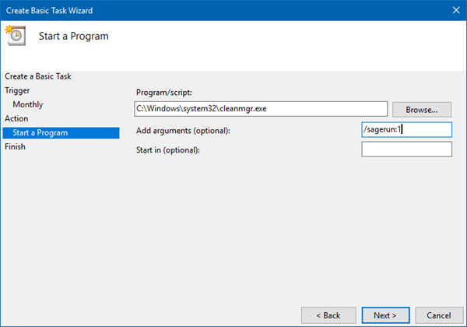Select the highlighted Start a Program step
Screen dimensions: 467x327
click(61, 133)
